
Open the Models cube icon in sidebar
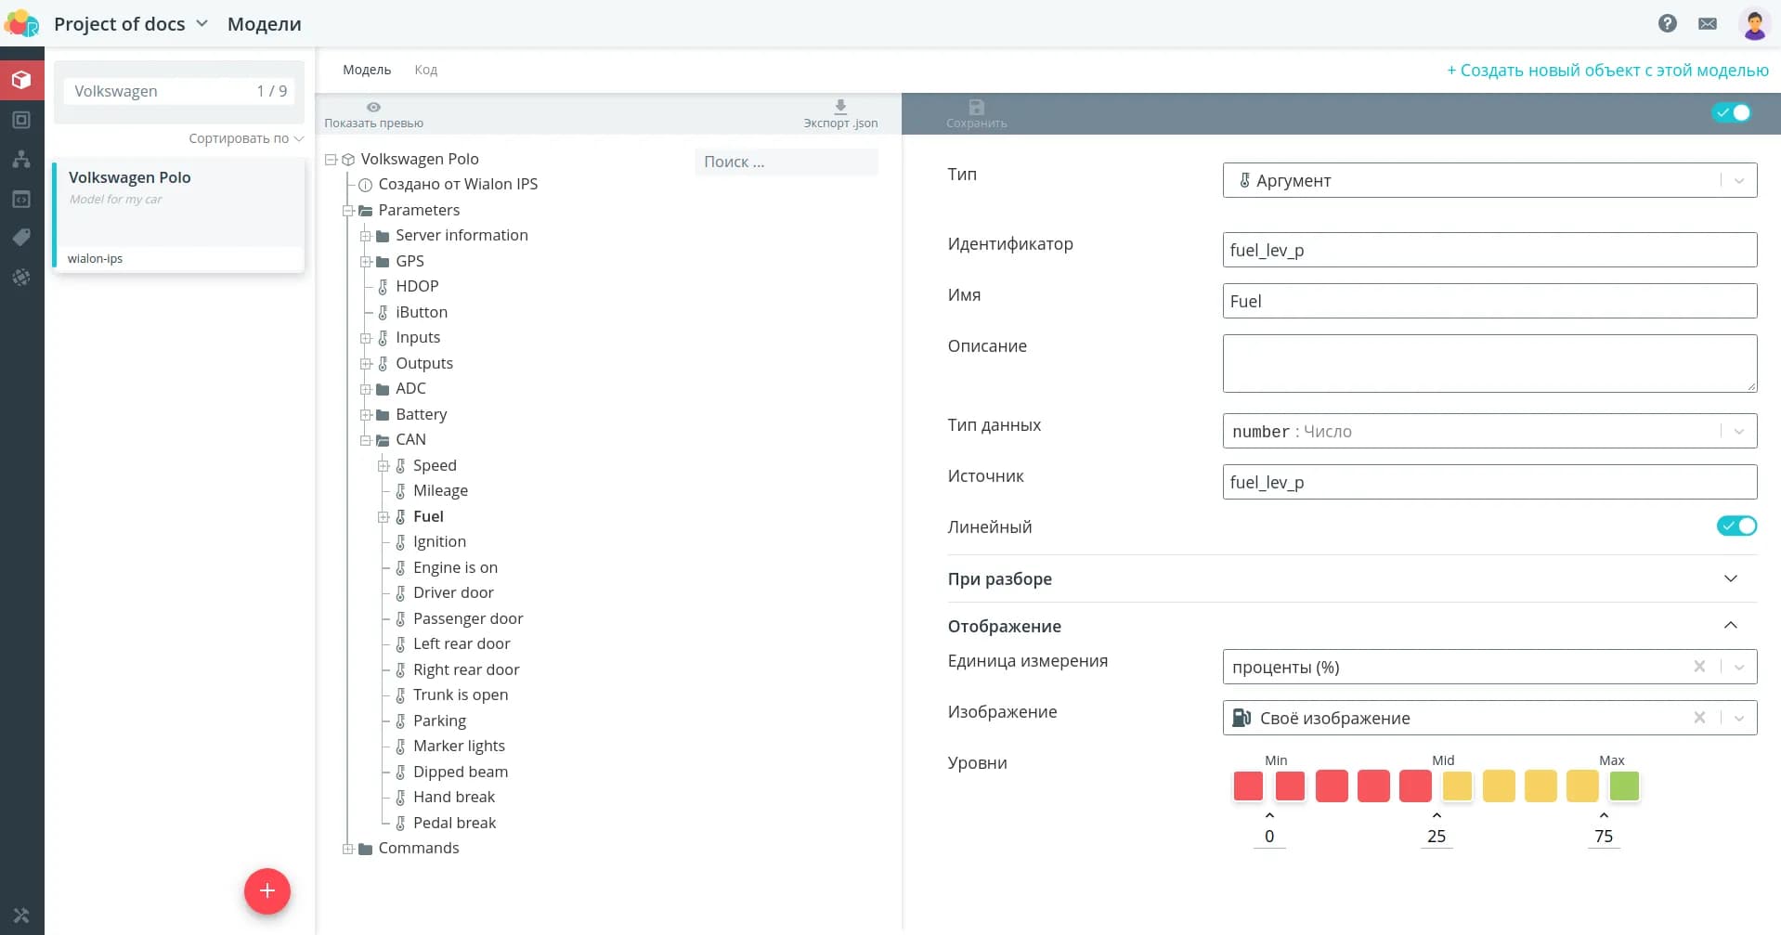tap(21, 80)
